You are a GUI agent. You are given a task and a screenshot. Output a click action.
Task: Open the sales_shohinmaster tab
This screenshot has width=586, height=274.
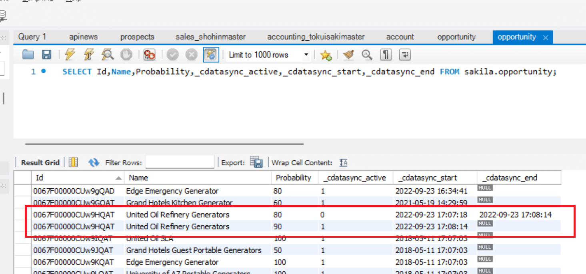click(x=210, y=37)
